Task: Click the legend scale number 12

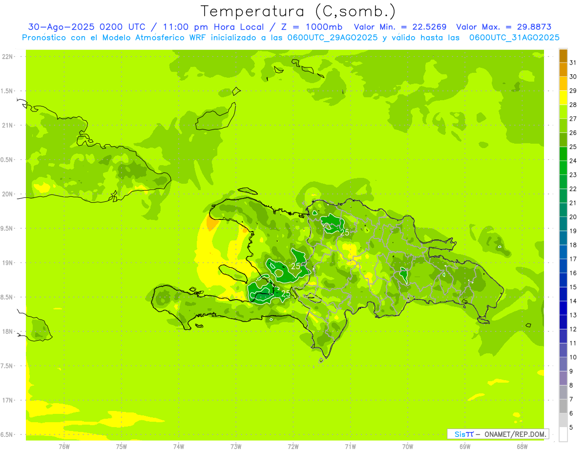Action: [x=573, y=329]
